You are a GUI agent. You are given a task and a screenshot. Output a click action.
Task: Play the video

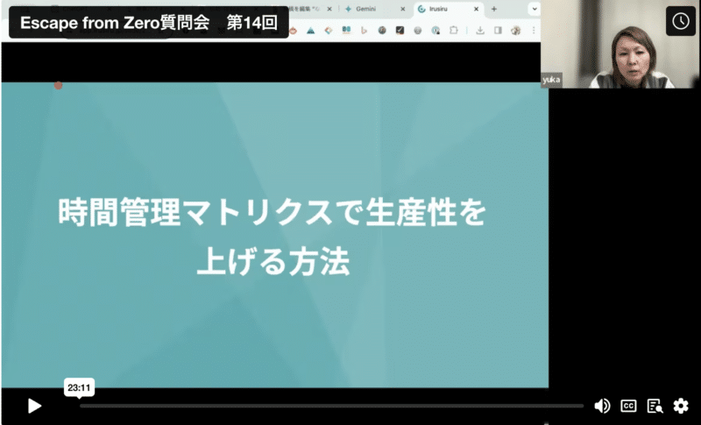[34, 406]
